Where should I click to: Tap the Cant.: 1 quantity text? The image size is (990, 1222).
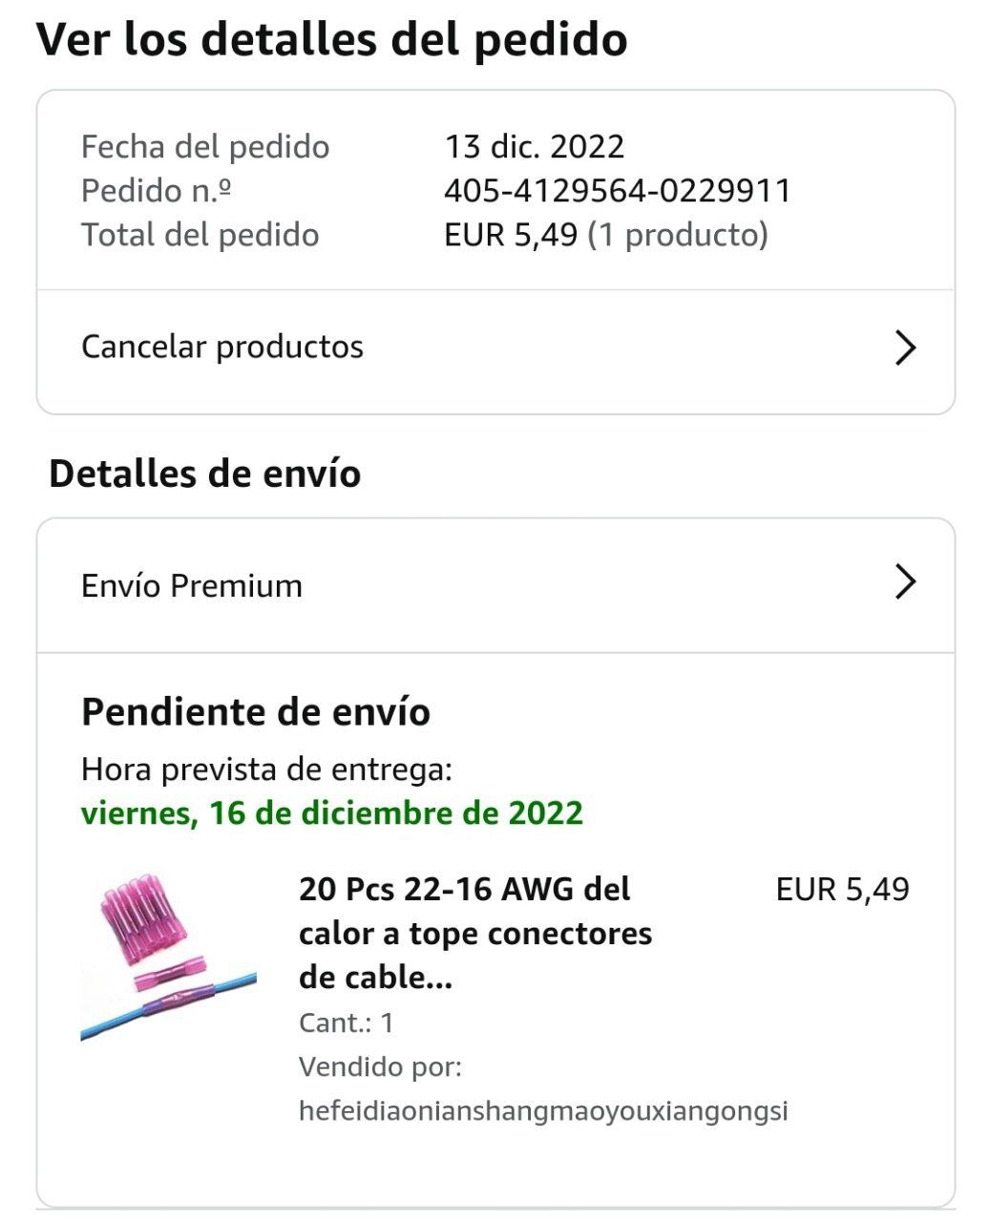[347, 1022]
